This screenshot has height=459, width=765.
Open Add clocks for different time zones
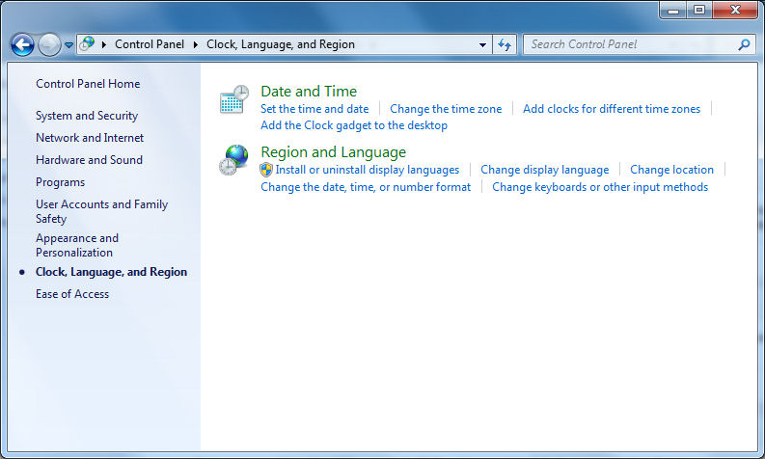pyautogui.click(x=612, y=109)
